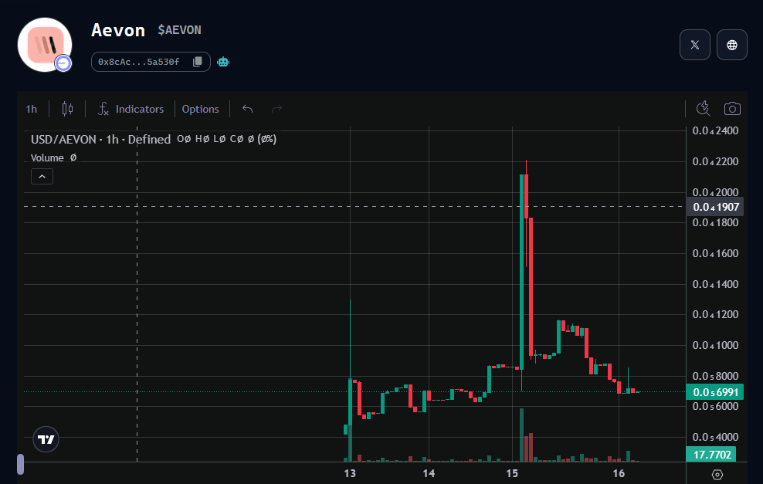Click the Volume indicator label
The width and height of the screenshot is (763, 484).
click(x=47, y=158)
